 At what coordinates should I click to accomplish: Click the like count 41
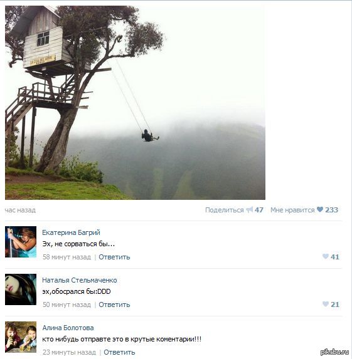click(x=335, y=257)
